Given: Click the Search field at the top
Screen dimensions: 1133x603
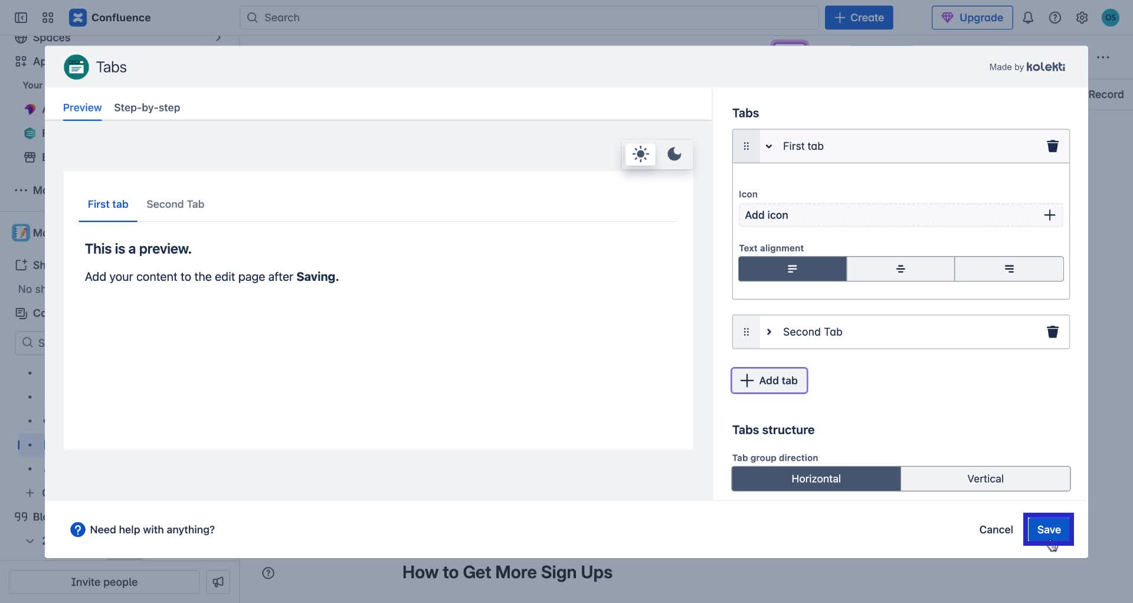Looking at the screenshot, I should click(x=528, y=17).
